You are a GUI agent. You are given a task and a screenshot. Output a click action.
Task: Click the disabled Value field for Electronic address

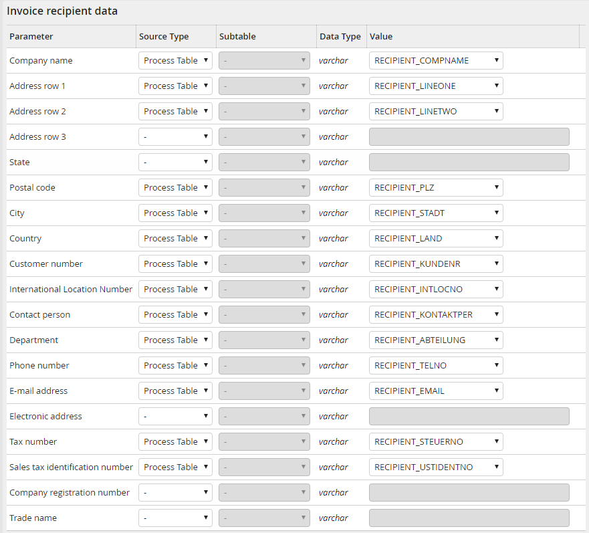tap(469, 416)
